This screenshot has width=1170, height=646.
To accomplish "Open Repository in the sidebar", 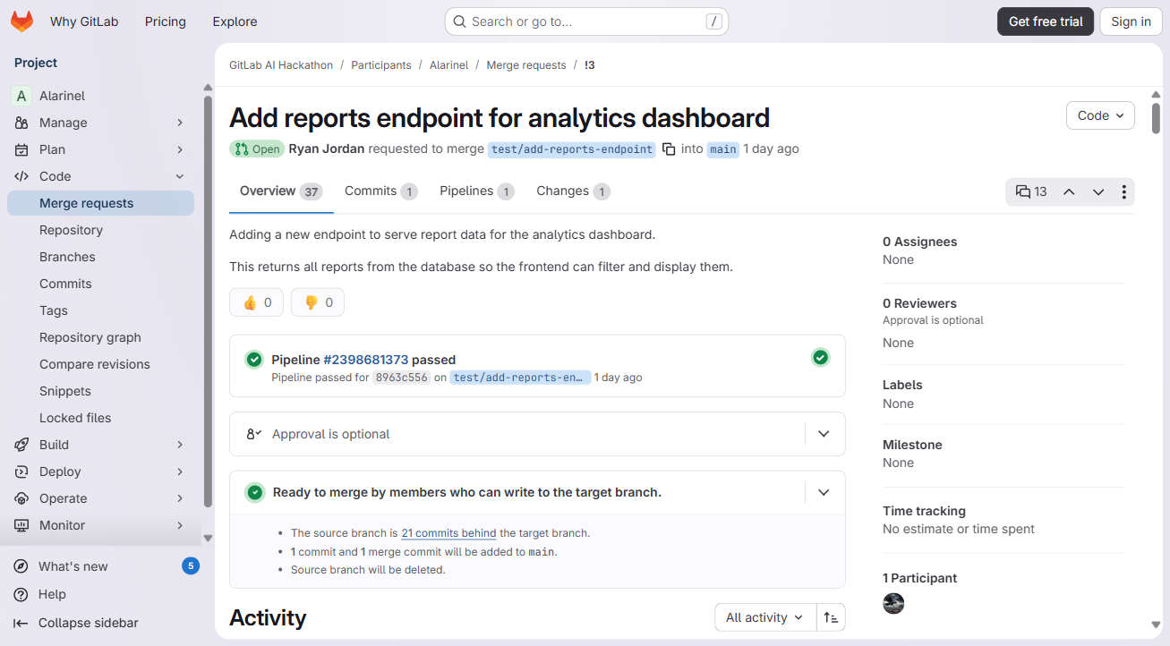I will 100,230.
